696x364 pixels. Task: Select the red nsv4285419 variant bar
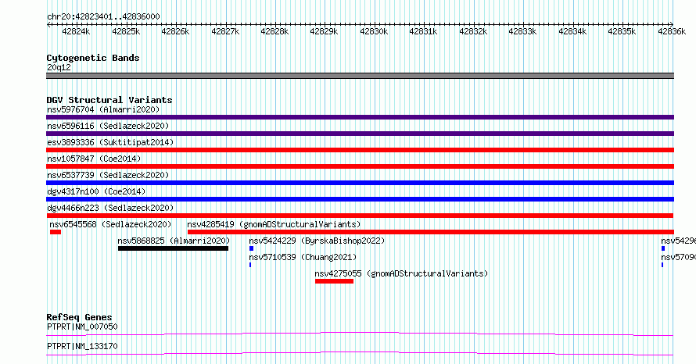tap(431, 232)
